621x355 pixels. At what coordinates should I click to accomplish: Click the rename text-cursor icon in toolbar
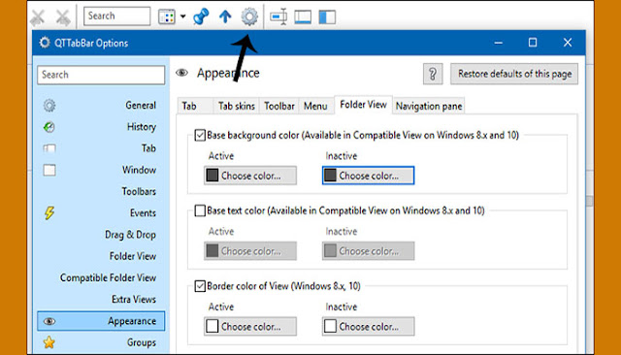tap(278, 16)
